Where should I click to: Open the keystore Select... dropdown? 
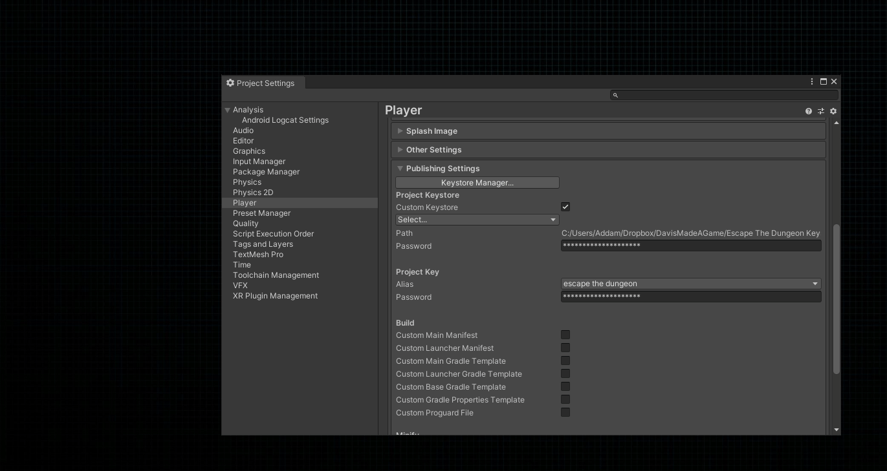477,220
